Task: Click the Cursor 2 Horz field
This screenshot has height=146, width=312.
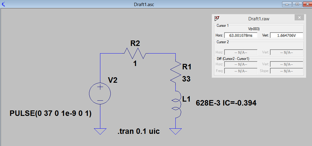Action: (x=241, y=52)
